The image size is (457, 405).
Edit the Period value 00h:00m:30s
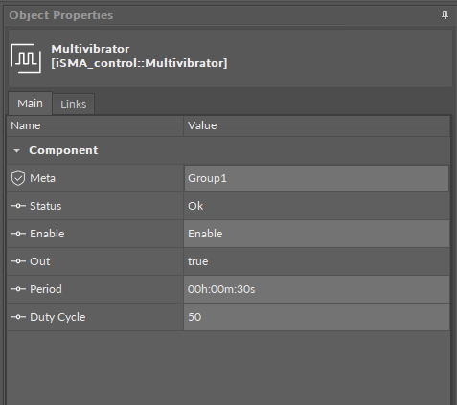(x=316, y=289)
